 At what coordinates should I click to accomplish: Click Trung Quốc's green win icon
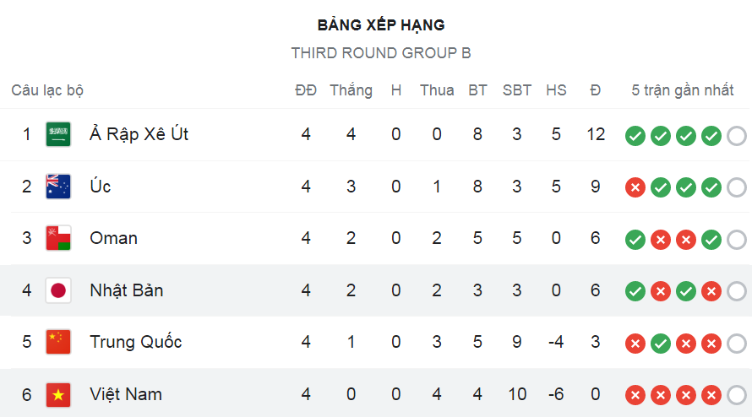(661, 344)
